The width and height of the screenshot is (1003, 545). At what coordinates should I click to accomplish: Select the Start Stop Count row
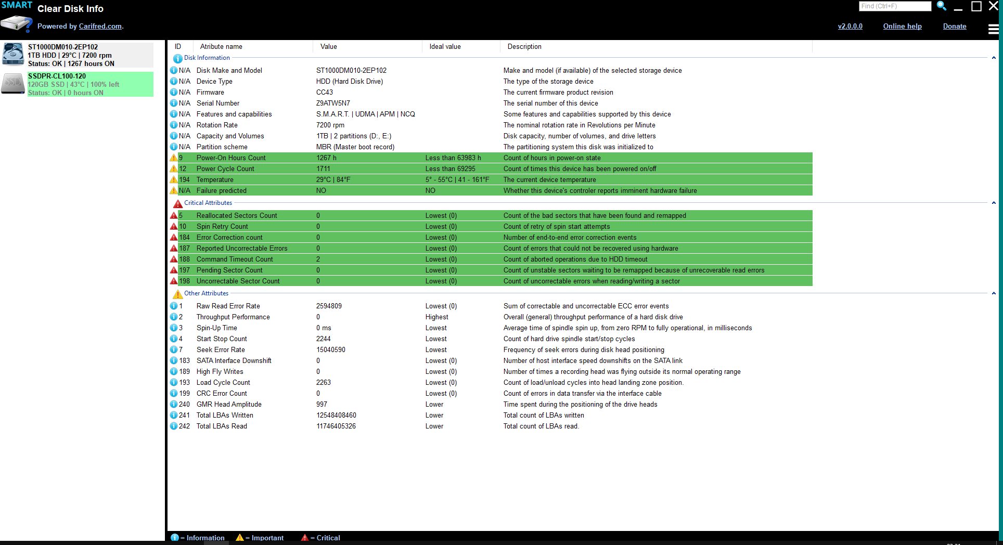click(491, 339)
